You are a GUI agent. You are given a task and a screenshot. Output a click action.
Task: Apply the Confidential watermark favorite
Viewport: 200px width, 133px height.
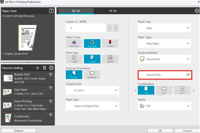tap(28, 119)
